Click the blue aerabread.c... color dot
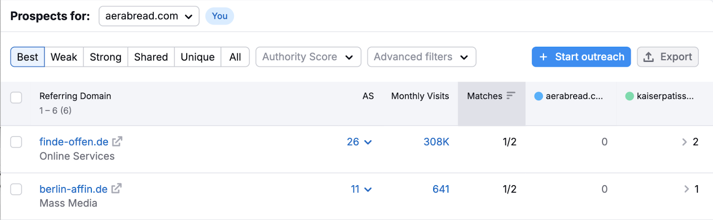 tap(538, 96)
